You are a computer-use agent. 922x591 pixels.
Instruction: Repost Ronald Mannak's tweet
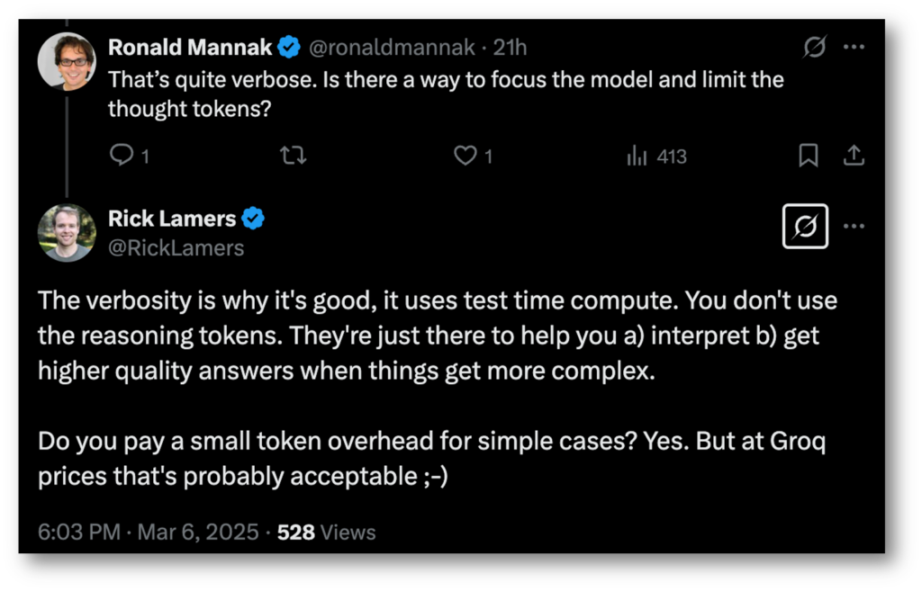[x=293, y=156]
